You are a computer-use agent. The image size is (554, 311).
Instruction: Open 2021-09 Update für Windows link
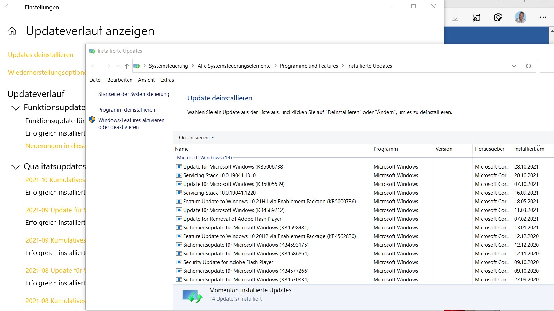tap(55, 210)
